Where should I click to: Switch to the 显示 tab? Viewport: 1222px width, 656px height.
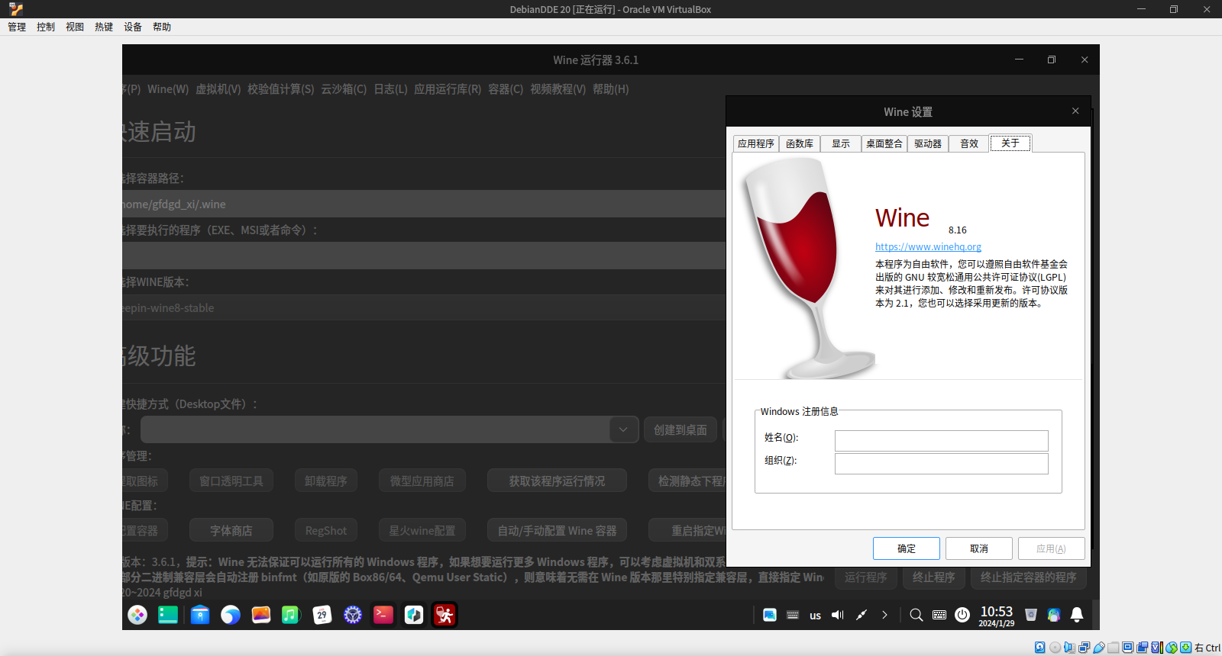(x=841, y=143)
